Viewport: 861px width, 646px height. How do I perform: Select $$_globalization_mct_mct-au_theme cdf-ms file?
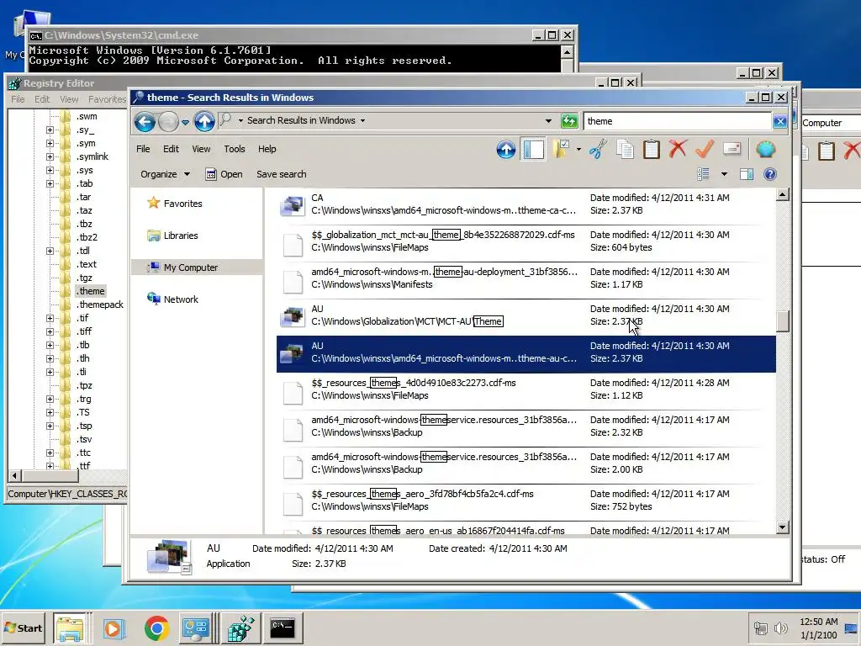tap(526, 241)
